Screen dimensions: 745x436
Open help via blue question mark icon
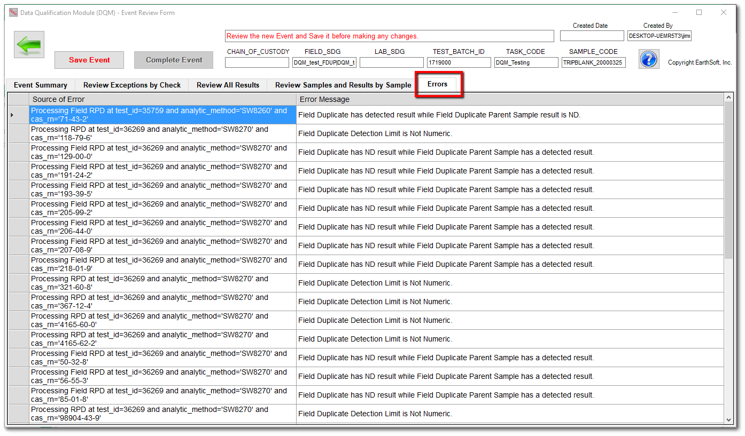[x=648, y=59]
